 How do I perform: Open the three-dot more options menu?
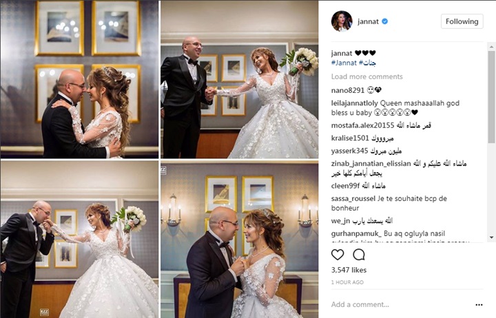479,305
